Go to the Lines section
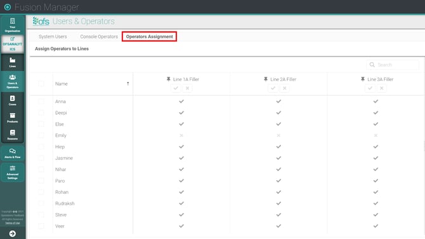Image resolution: width=425 pixels, height=239 pixels. [13, 62]
